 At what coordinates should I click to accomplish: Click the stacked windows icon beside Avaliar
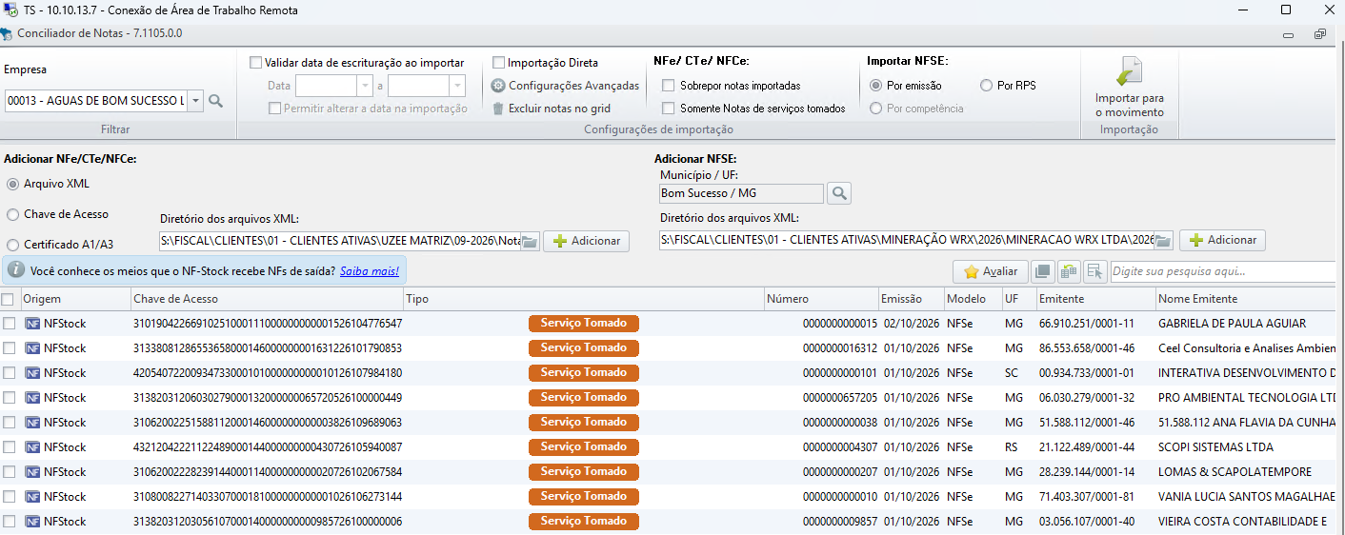[1043, 271]
